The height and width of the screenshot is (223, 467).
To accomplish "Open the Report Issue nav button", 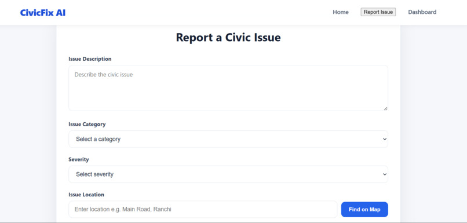I will click(378, 12).
